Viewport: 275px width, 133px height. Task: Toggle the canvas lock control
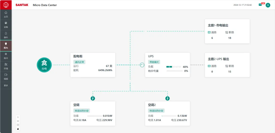pyautogui.click(x=18, y=129)
